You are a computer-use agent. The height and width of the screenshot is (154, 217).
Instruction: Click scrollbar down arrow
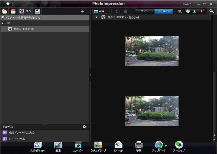pos(215,139)
